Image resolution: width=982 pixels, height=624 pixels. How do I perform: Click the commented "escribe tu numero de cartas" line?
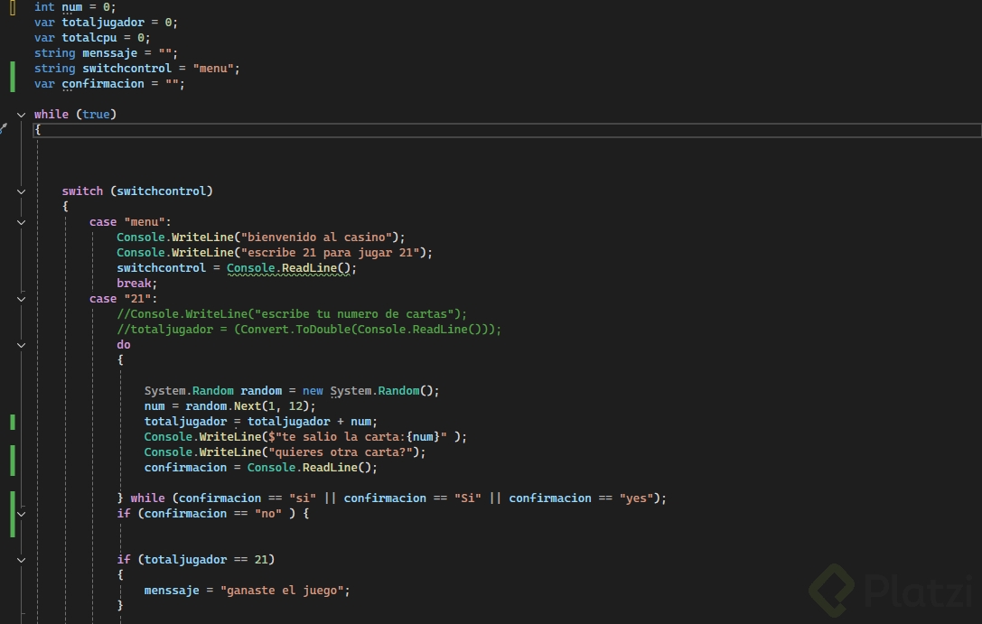pos(292,314)
